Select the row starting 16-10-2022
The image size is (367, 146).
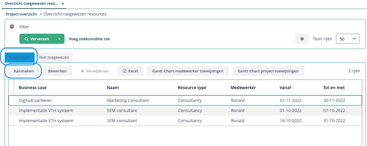click(x=185, y=121)
